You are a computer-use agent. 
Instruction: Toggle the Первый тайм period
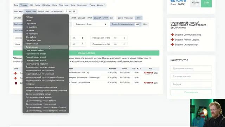(30, 11)
